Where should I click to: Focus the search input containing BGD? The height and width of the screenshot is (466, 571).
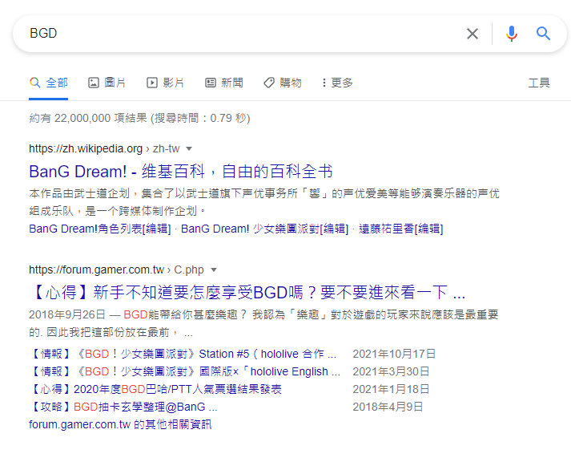pos(240,34)
